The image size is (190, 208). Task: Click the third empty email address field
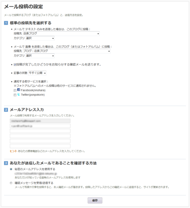[x=40, y=131]
